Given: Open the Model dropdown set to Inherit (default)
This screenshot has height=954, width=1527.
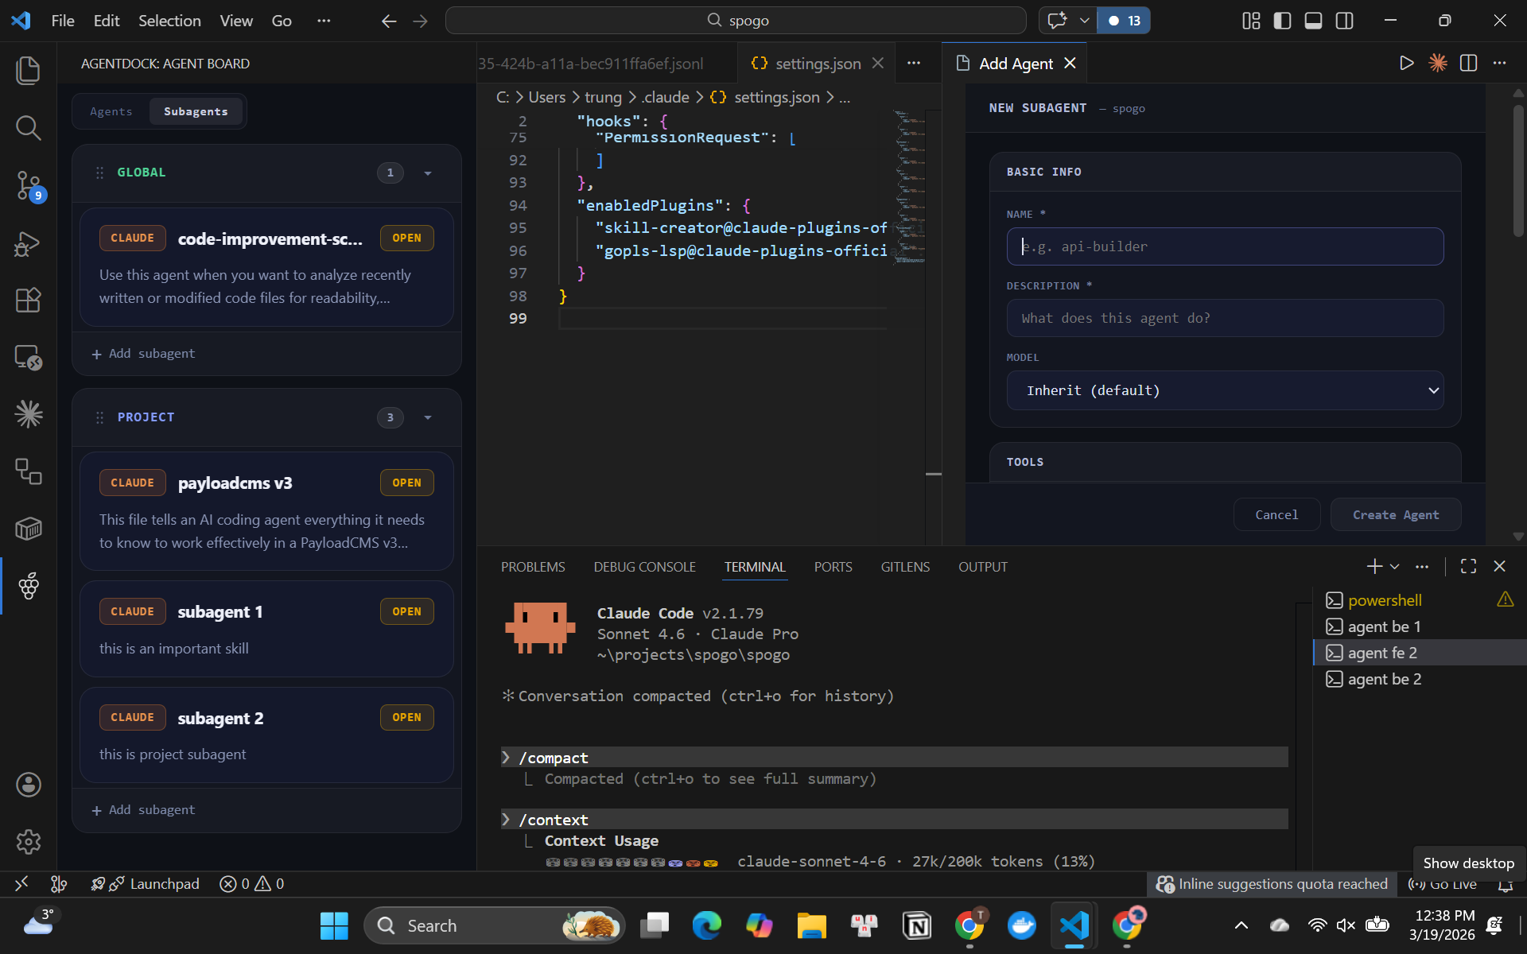Looking at the screenshot, I should point(1226,390).
